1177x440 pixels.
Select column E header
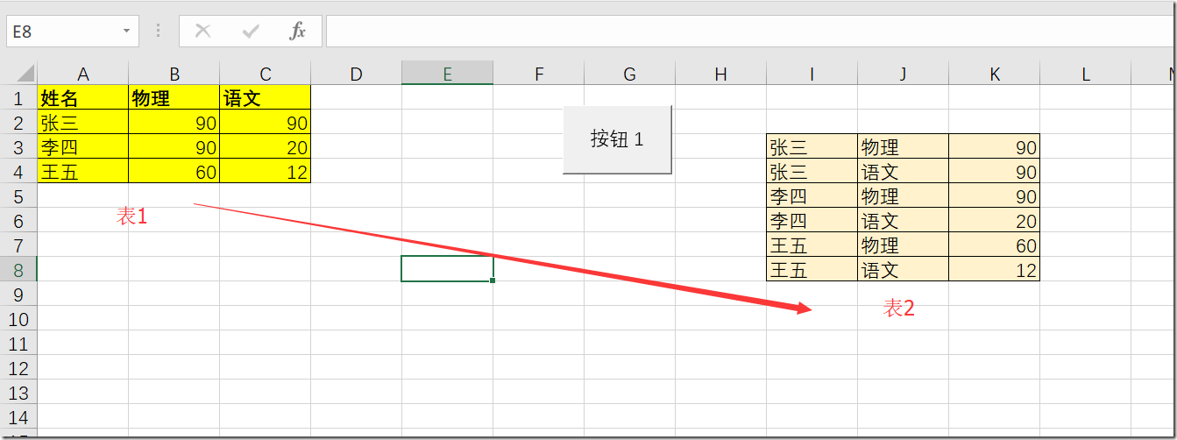click(448, 74)
